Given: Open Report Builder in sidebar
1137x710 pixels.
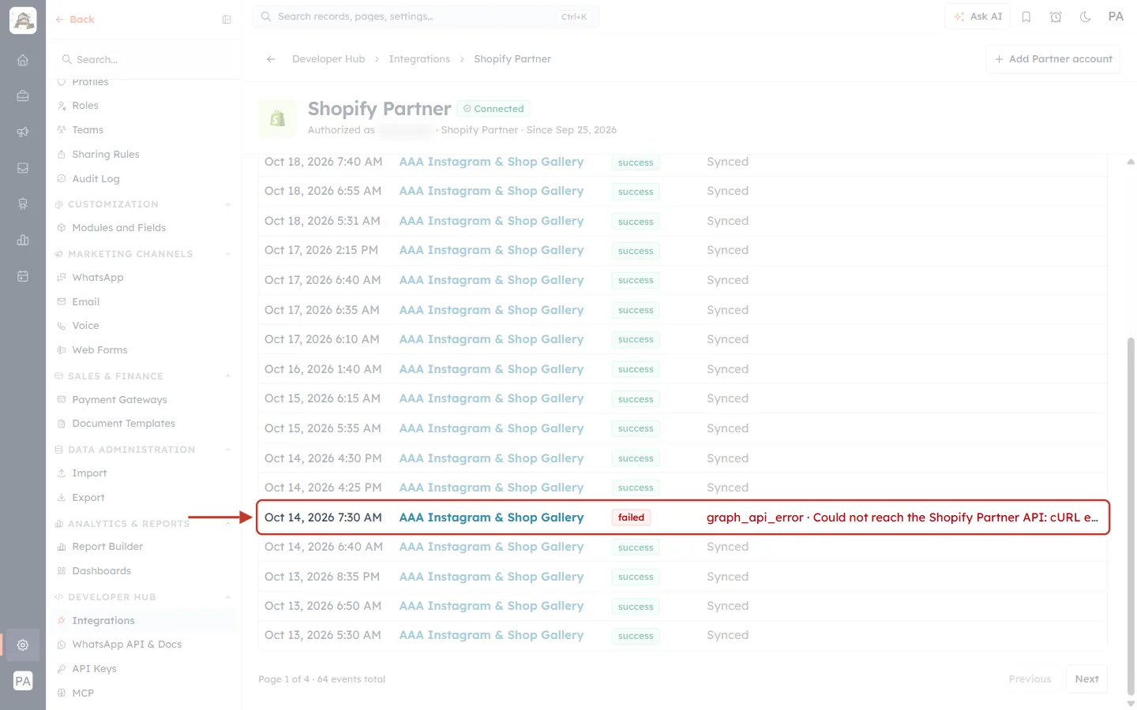Looking at the screenshot, I should (x=107, y=547).
